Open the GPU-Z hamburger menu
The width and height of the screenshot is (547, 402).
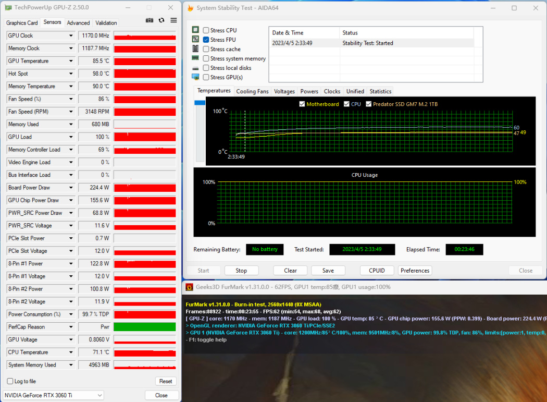click(173, 21)
